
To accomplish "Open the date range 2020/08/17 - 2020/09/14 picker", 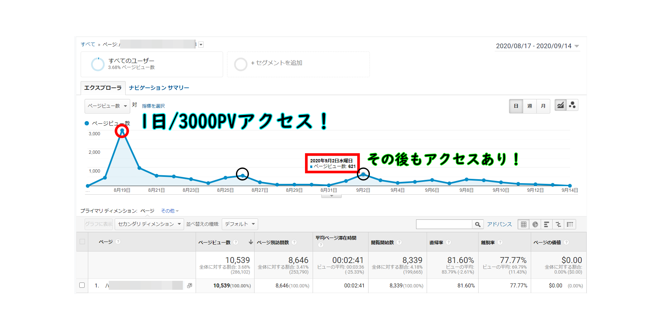I will (537, 46).
